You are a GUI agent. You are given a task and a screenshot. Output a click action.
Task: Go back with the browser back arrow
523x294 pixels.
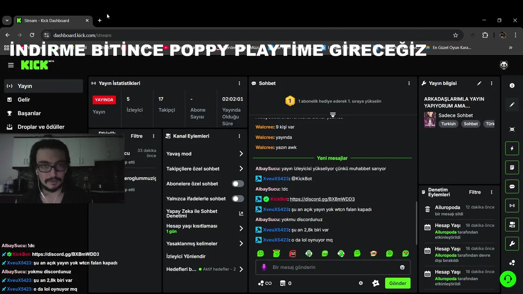click(x=7, y=35)
